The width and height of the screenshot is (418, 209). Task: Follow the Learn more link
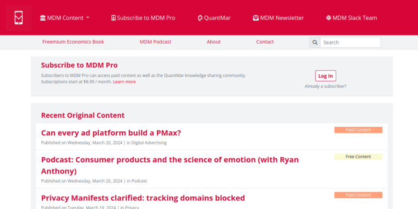(124, 82)
